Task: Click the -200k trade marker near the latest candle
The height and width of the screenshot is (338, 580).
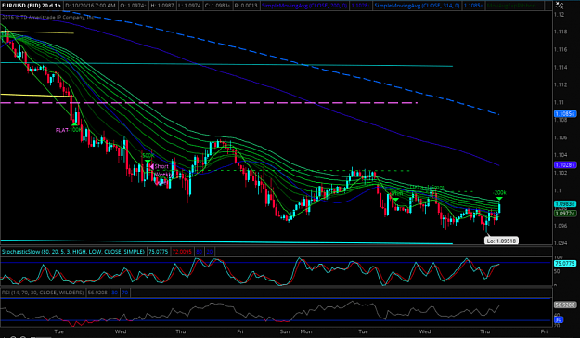Action: point(499,195)
